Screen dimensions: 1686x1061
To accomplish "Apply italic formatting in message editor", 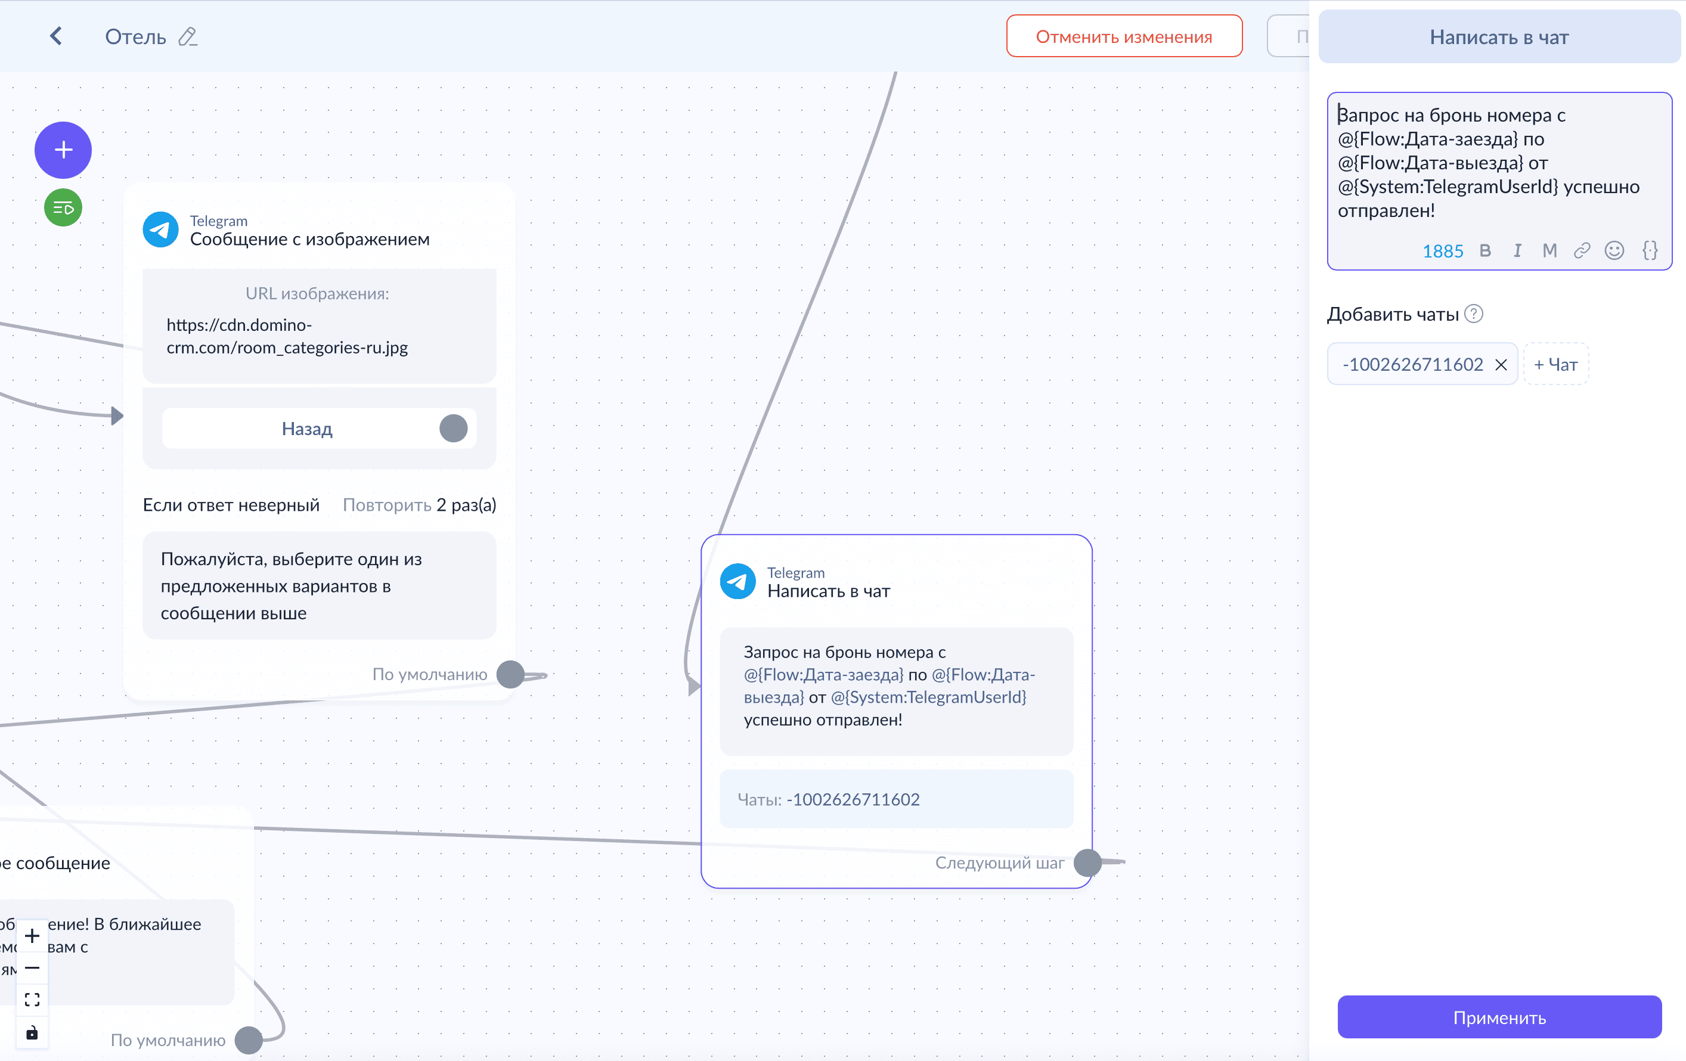I will tap(1517, 250).
